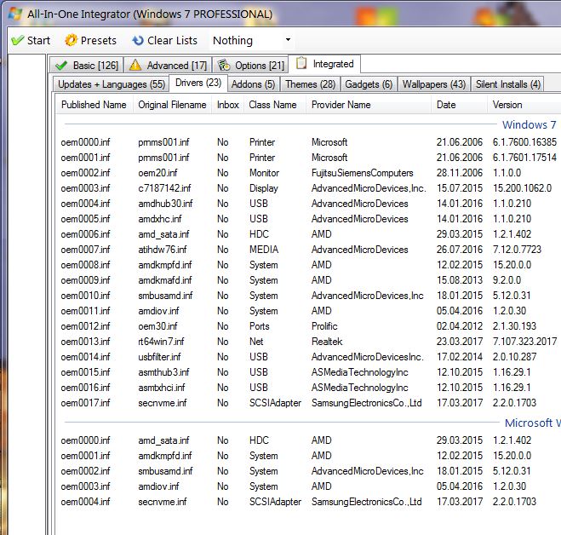Image resolution: width=561 pixels, height=535 pixels.
Task: Click the Presets gear icon
Action: click(x=71, y=40)
